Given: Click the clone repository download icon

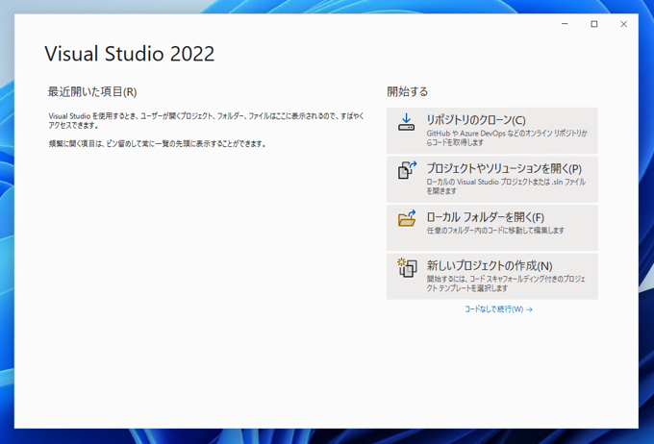Looking at the screenshot, I should click(x=406, y=123).
